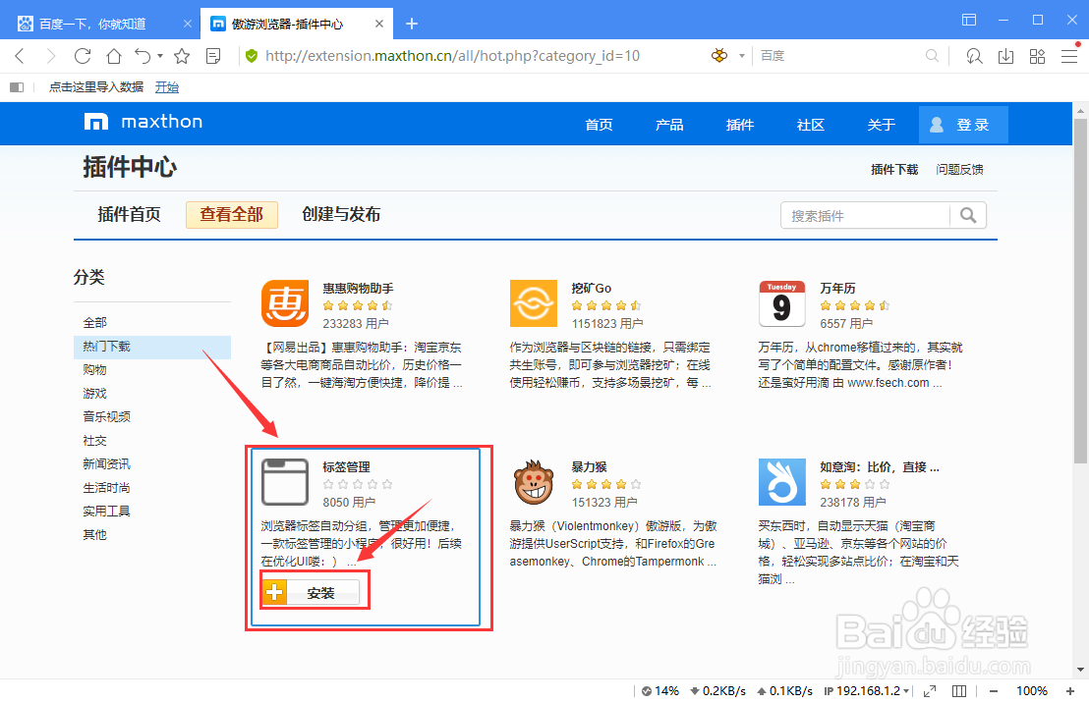Expand the undo history dropdown arrow

160,56
